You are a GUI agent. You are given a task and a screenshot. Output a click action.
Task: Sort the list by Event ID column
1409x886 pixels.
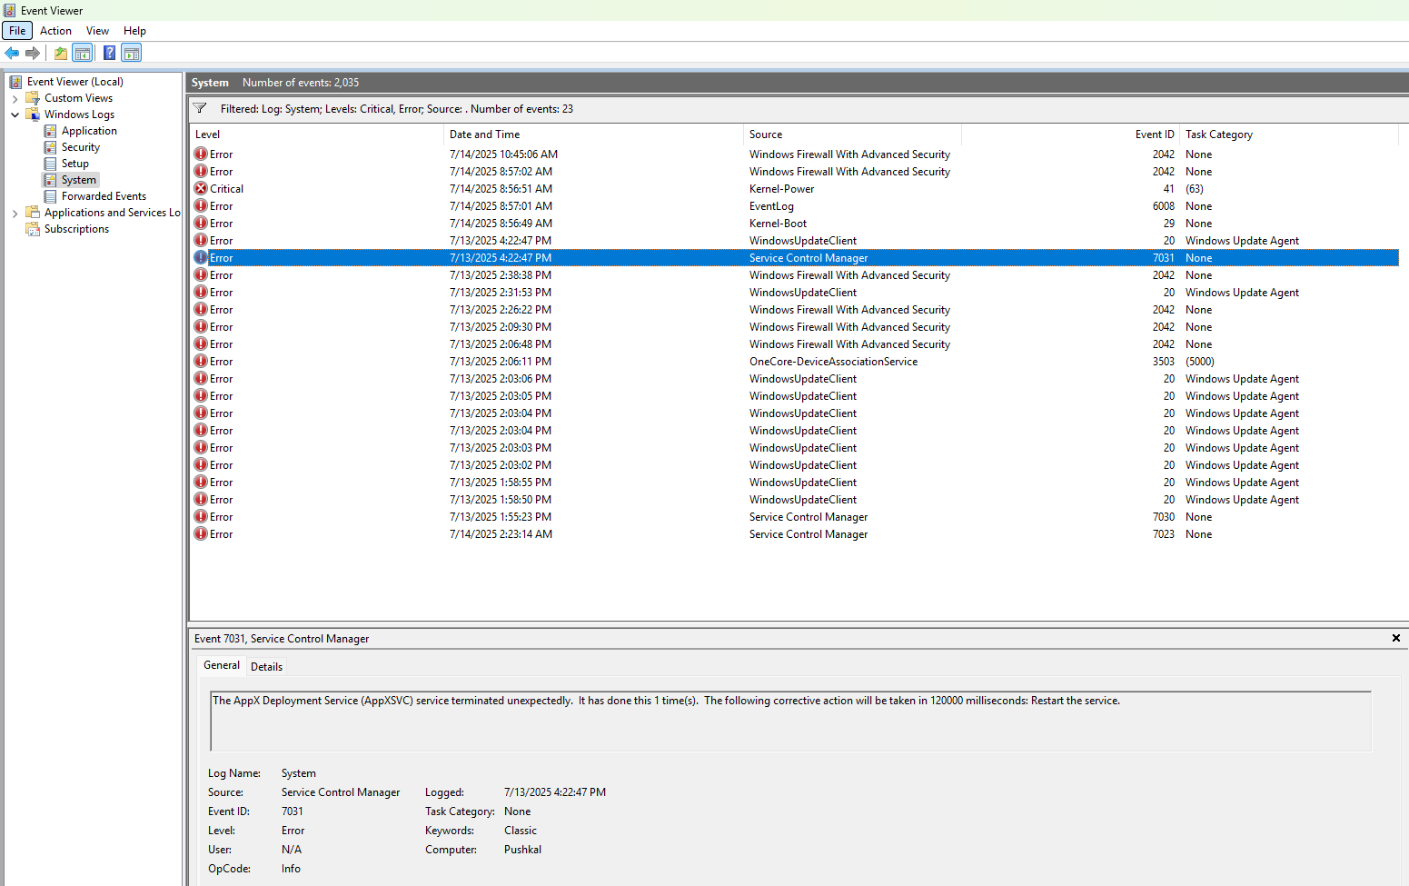(x=1154, y=134)
